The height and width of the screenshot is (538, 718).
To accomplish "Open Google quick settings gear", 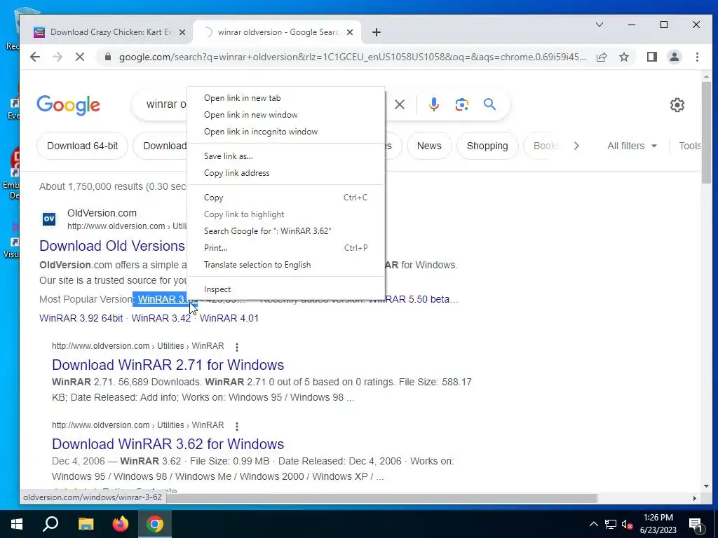I will (x=677, y=105).
